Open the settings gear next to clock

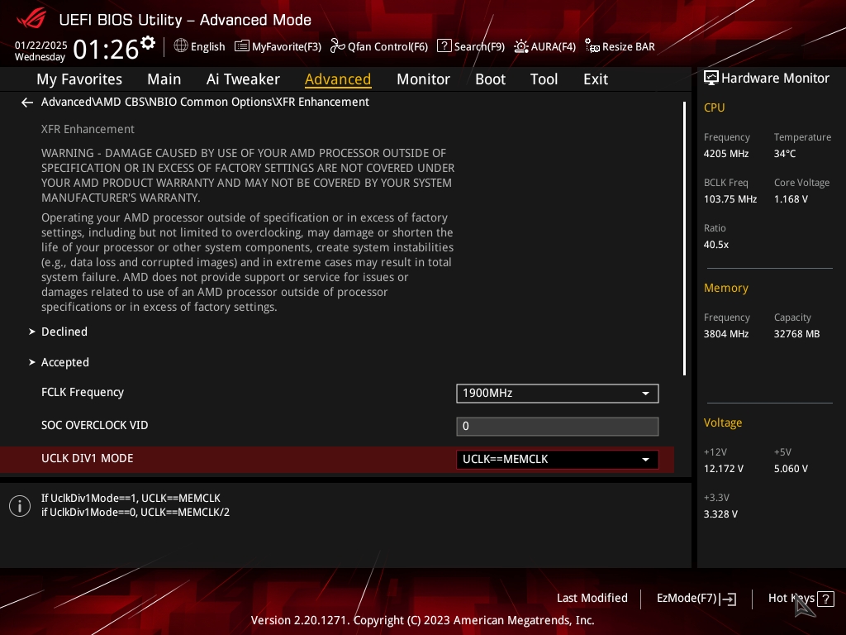pos(148,43)
